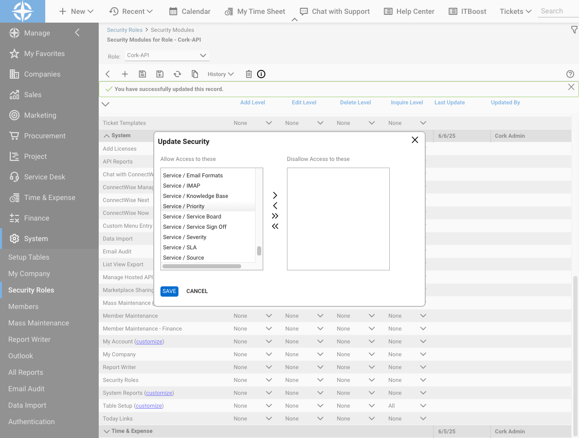The height and width of the screenshot is (438, 579).
Task: Click the help question mark icon
Action: [x=570, y=74]
